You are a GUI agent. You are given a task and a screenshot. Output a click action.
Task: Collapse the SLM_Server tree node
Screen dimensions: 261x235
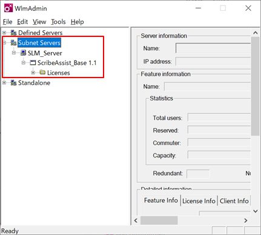[14, 53]
